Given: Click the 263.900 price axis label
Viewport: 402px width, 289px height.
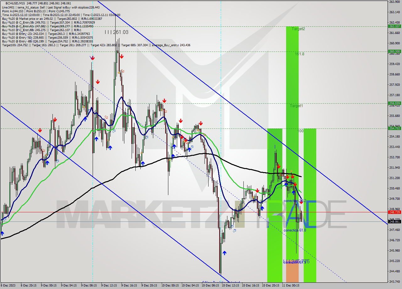Looking at the screenshot, I should 394,2.
